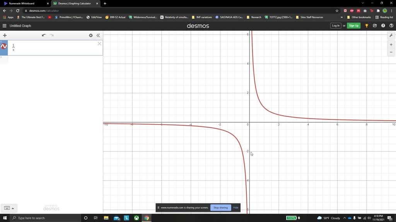396x222 pixels.
Task: Hide the screen sharing notification
Action: [x=235, y=207]
